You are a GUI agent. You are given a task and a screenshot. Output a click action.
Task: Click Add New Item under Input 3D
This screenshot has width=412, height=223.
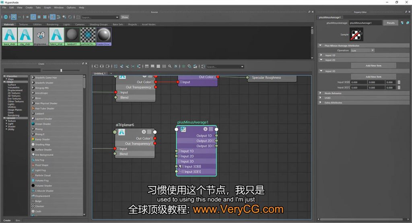[x=373, y=76]
